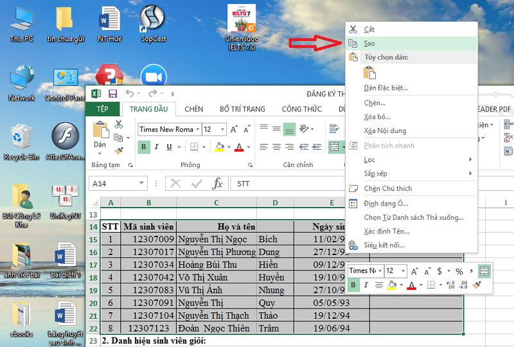Choose Sao (Copy) from the context menu
This screenshot has width=514, height=347.
click(x=369, y=43)
